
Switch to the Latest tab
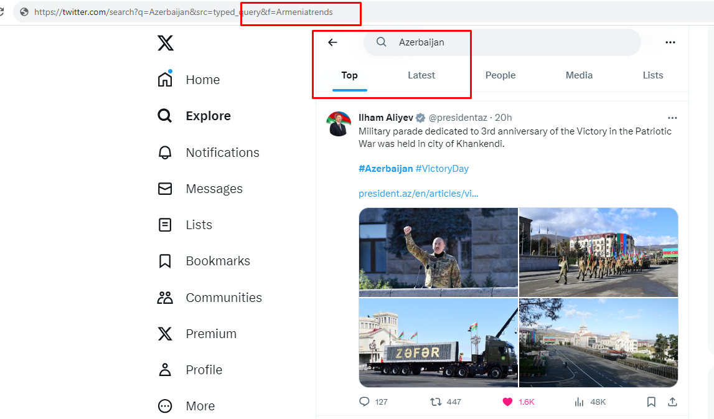pos(421,75)
